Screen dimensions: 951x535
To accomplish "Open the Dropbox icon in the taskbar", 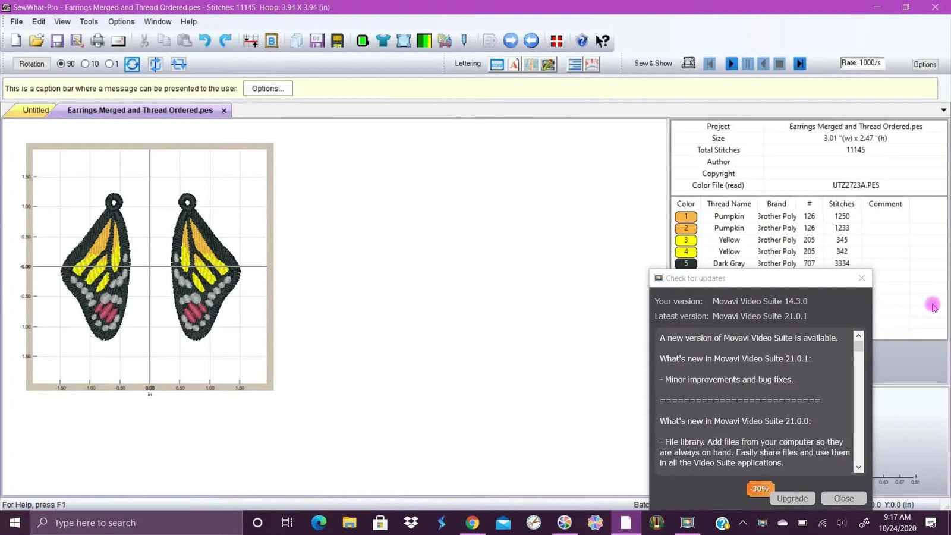I will click(411, 523).
